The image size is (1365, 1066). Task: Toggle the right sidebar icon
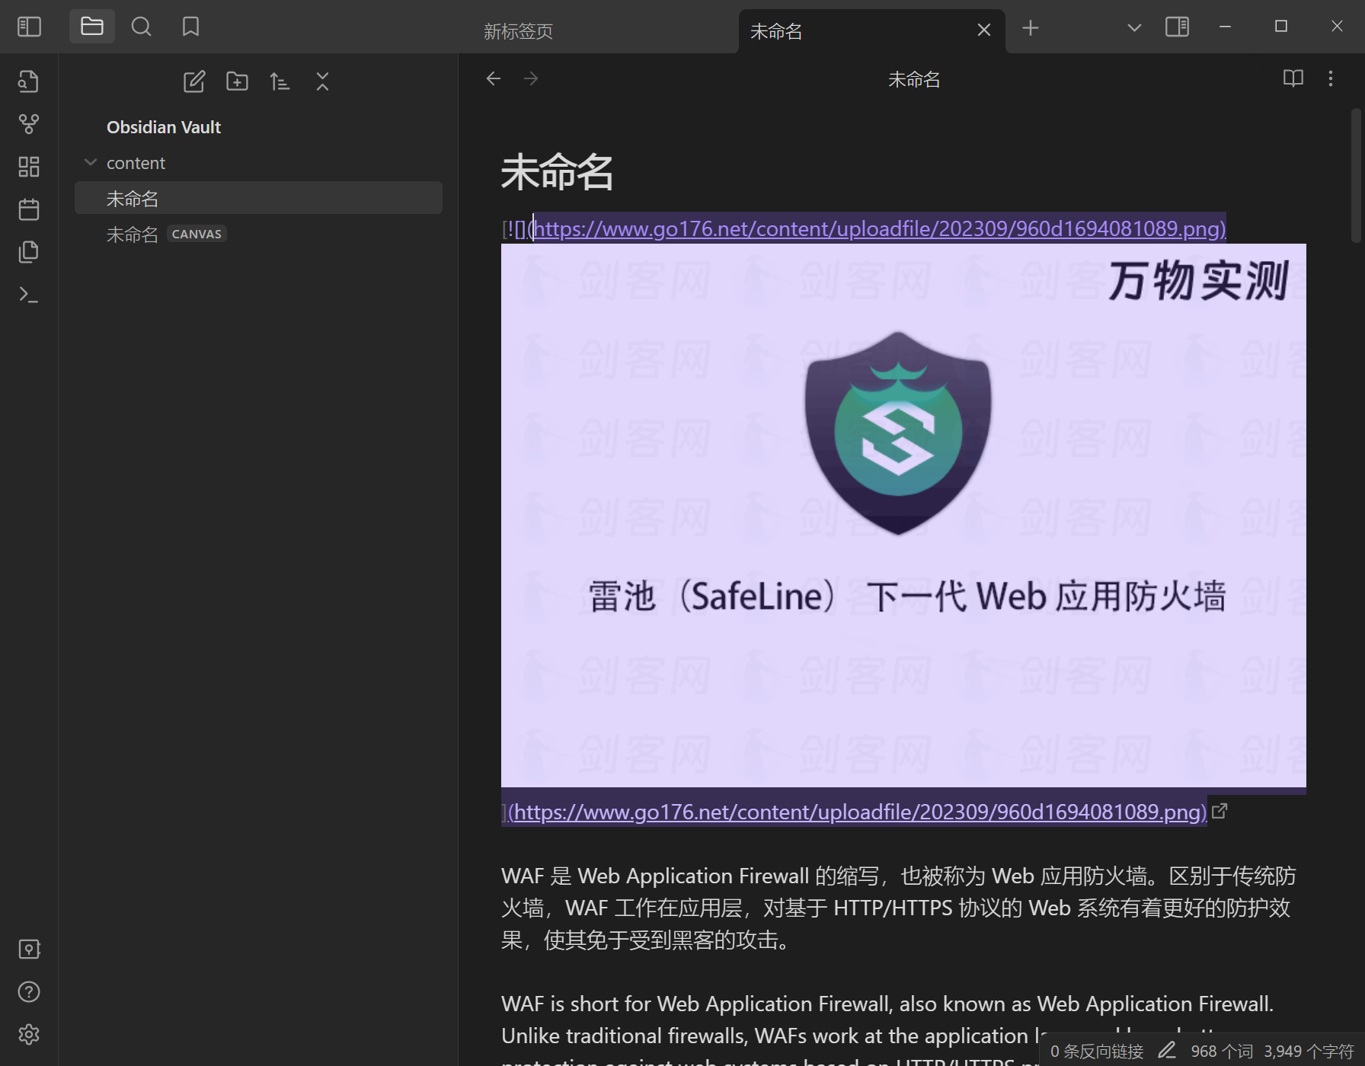(1177, 27)
